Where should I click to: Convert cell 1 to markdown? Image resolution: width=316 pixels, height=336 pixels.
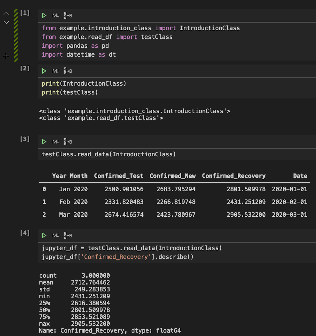tap(55, 15)
